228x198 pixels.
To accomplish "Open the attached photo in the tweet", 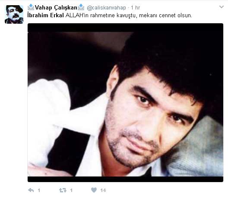I will [x=125, y=103].
